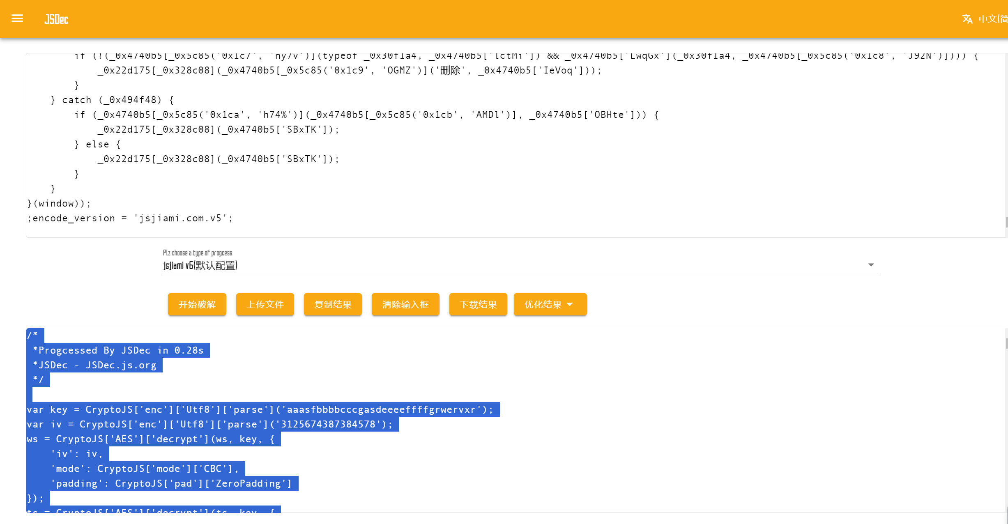This screenshot has width=1008, height=524.
Task: Open the hamburger navigation menu
Action: [x=17, y=19]
